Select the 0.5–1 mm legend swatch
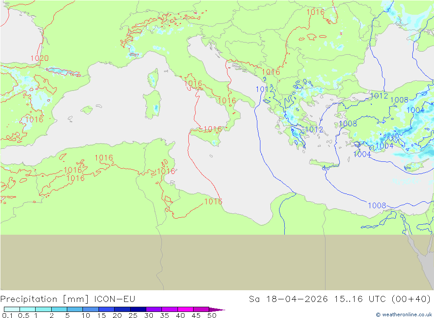The width and height of the screenshot is (434, 318). [27, 309]
